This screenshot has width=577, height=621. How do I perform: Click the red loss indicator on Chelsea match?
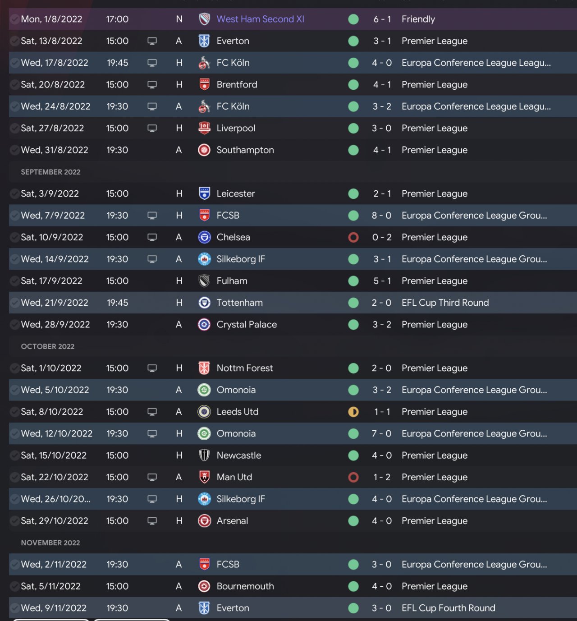tap(353, 237)
